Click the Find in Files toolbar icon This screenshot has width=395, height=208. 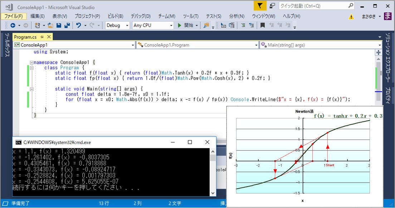pos(206,25)
